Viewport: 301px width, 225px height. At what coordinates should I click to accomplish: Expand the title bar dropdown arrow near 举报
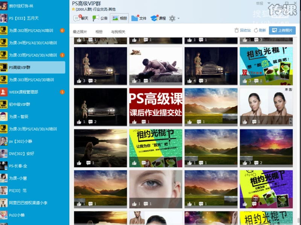click(269, 3)
